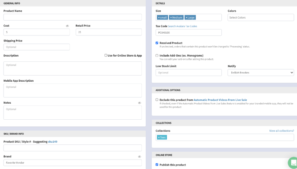
Task: Open the Notify dropdown showing Delilah Brookes
Action: click(x=261, y=73)
